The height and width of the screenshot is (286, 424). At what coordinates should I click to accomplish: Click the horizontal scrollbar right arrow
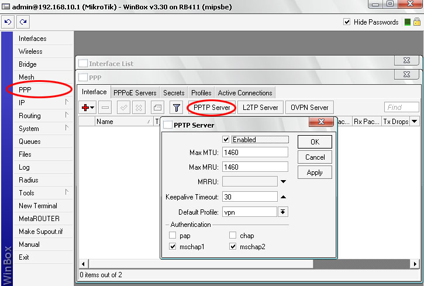click(x=415, y=264)
